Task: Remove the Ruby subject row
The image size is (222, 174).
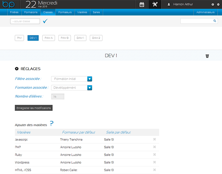Action: pos(154,155)
